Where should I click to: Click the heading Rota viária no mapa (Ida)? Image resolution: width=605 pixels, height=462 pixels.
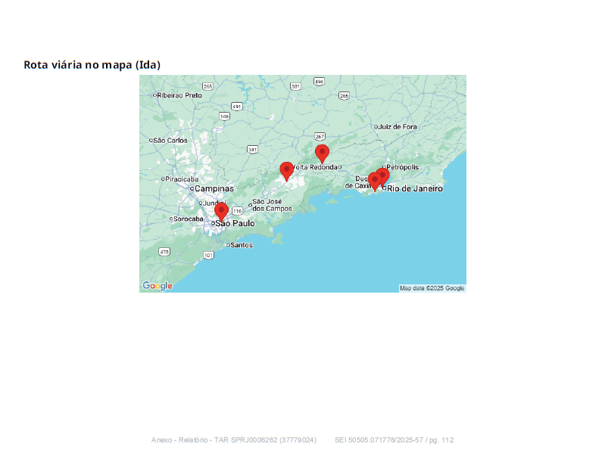(92, 65)
